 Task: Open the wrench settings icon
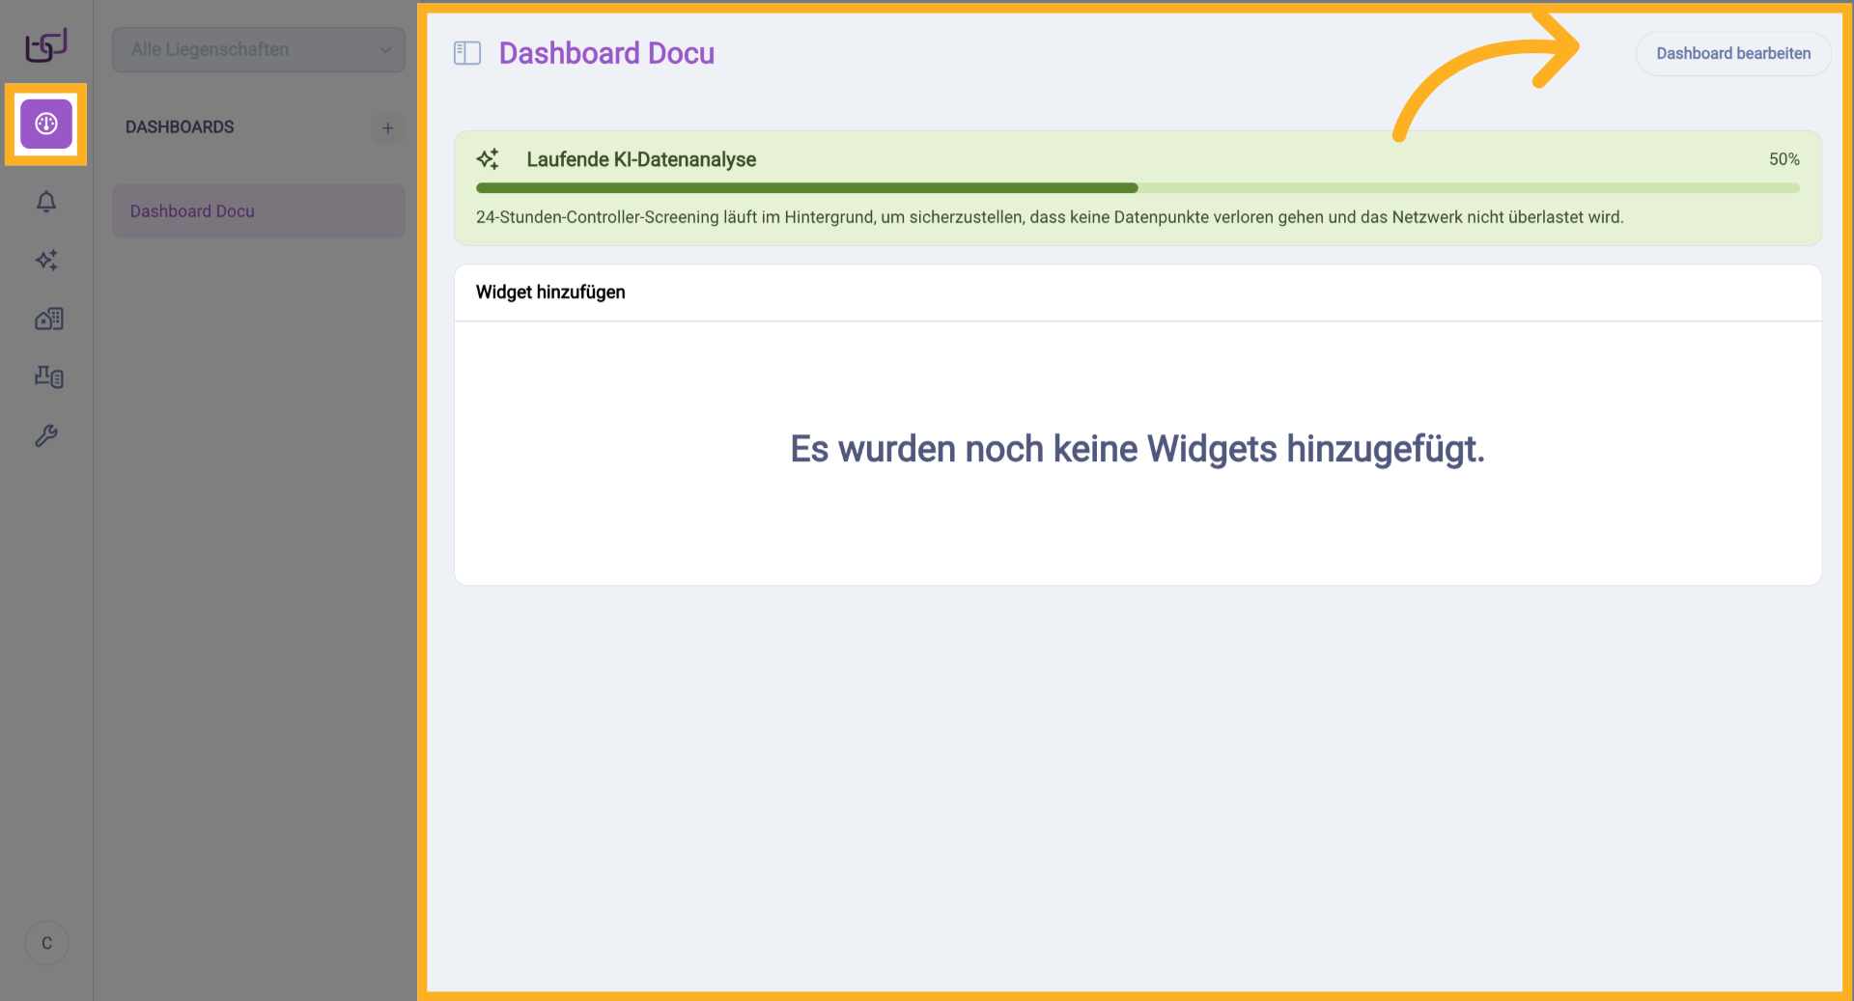point(45,435)
